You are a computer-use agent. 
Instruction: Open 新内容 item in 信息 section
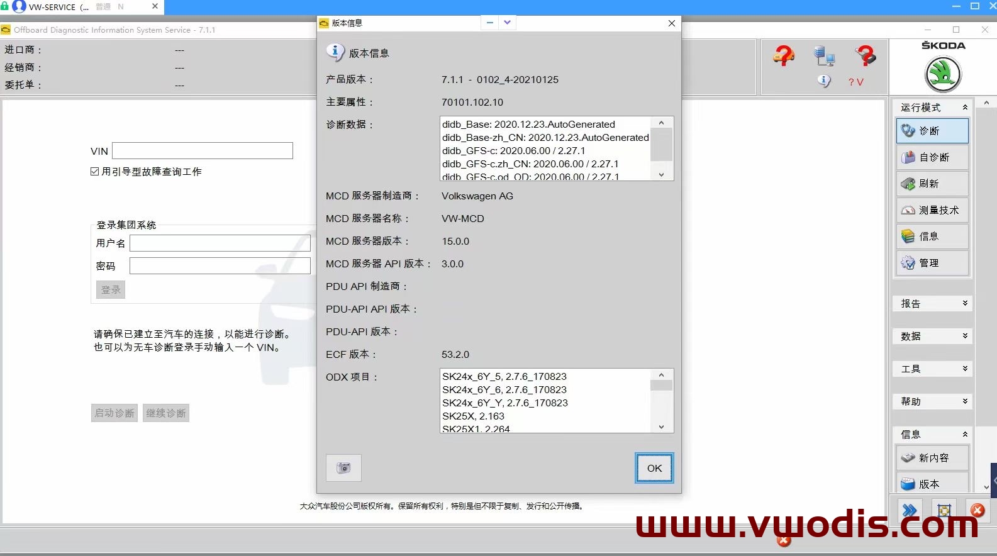(x=932, y=458)
